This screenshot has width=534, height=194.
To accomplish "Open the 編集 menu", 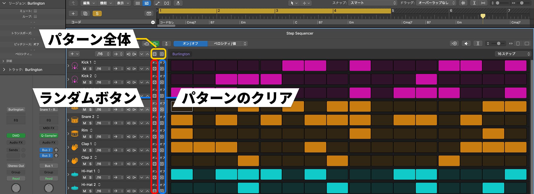I will [89, 3].
